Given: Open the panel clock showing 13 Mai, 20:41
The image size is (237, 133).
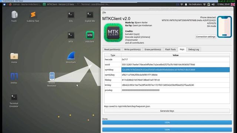Looking at the screenshot, I should point(223,4).
